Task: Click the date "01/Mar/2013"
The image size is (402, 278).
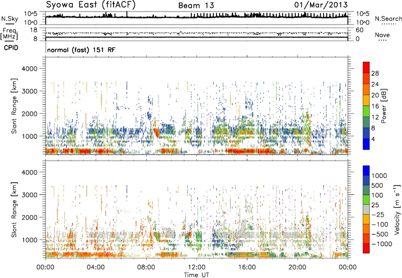Action: point(321,5)
